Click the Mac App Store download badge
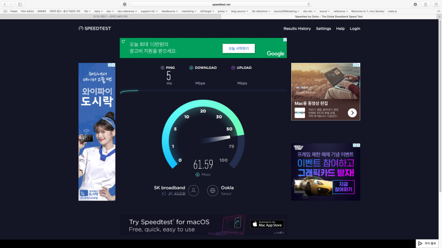The width and height of the screenshot is (442, 248). (x=267, y=224)
